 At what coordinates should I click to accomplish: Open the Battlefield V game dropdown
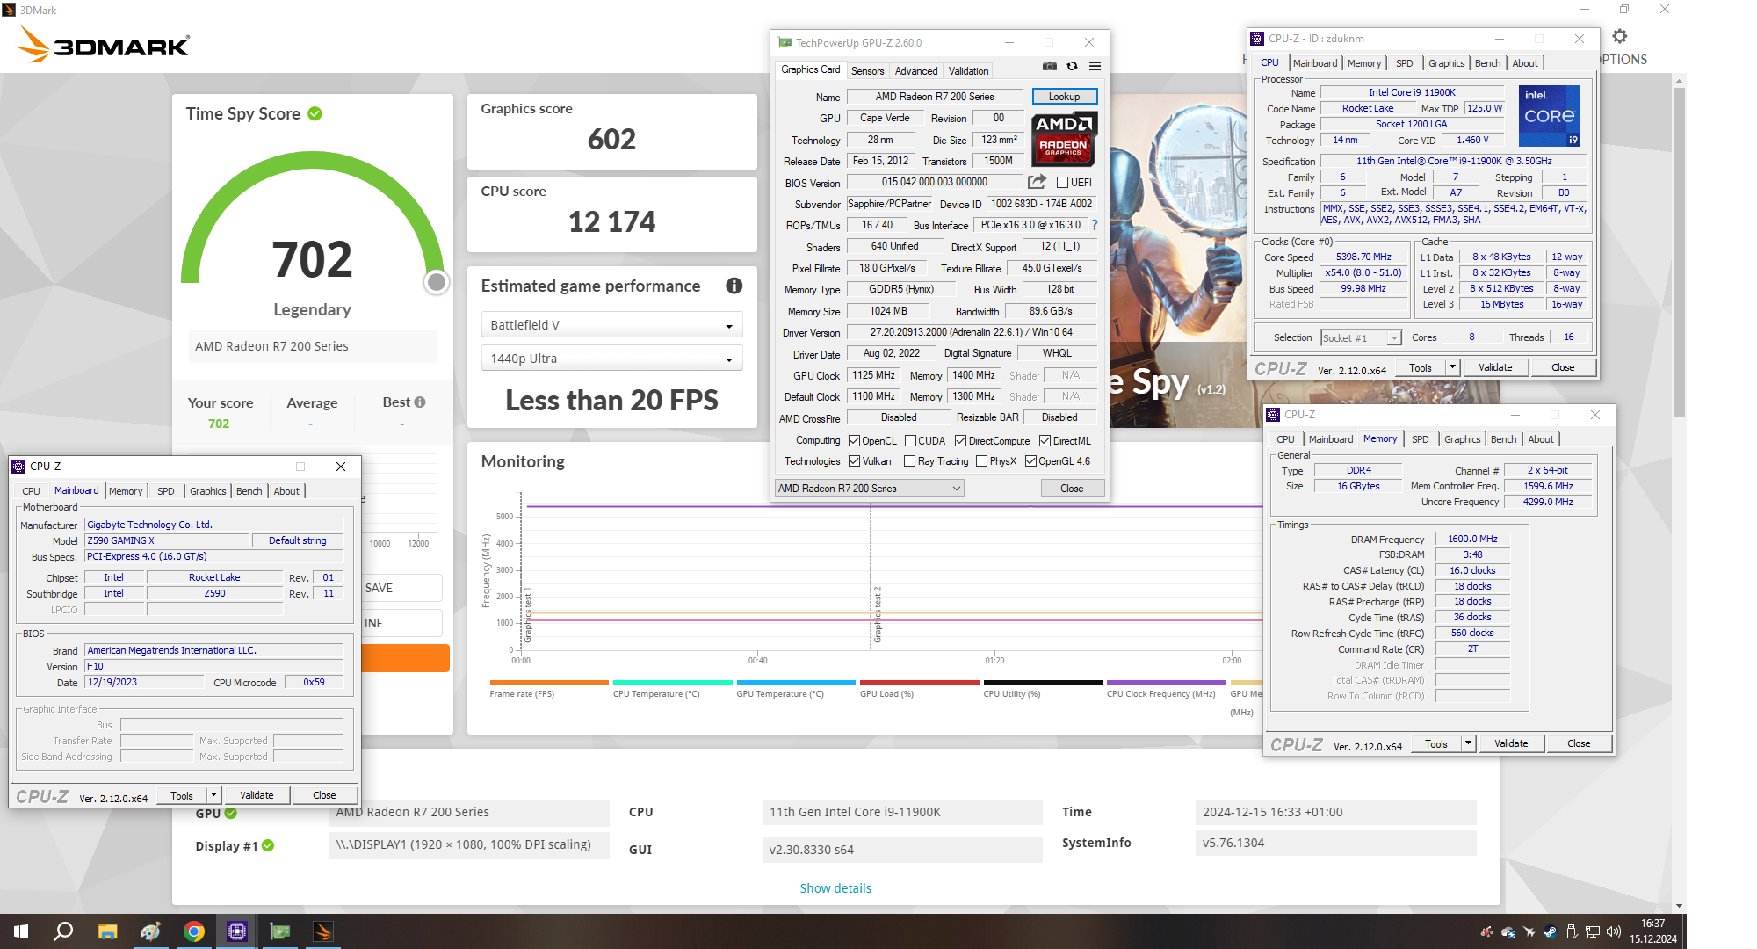click(612, 325)
